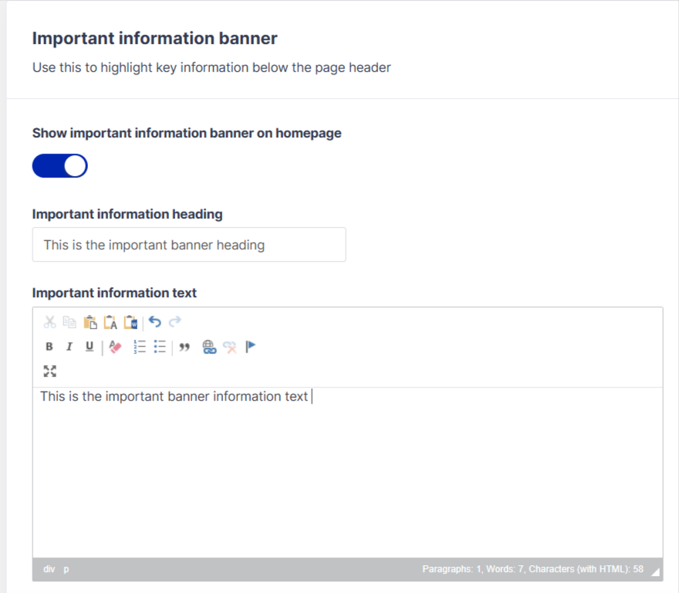The image size is (679, 593).
Task: Undo the last edit in editor
Action: point(155,322)
